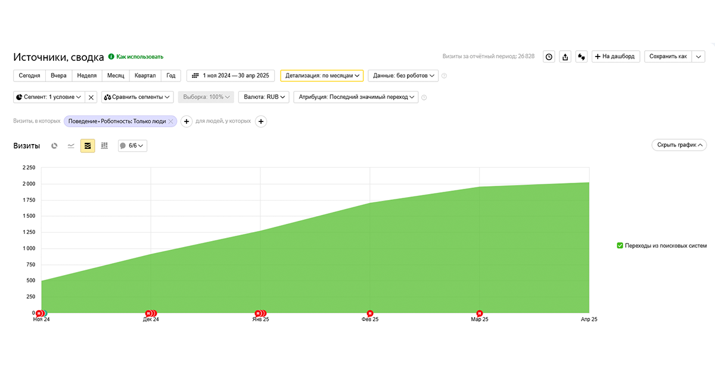Remove the "Только люди" filter chip
This screenshot has width=715, height=375.
pos(170,121)
